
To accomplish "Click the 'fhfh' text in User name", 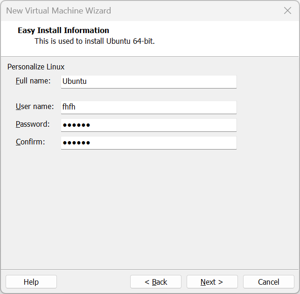I will 69,107.
